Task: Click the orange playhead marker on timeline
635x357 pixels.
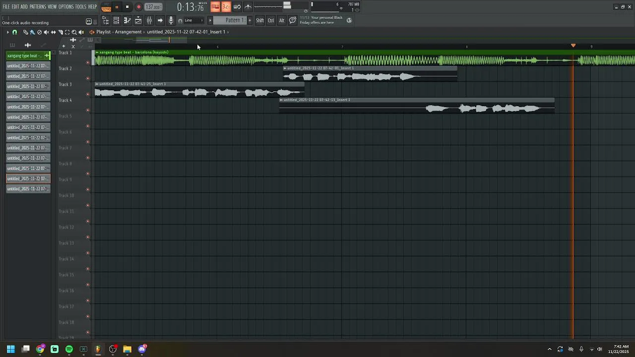Action: point(573,46)
